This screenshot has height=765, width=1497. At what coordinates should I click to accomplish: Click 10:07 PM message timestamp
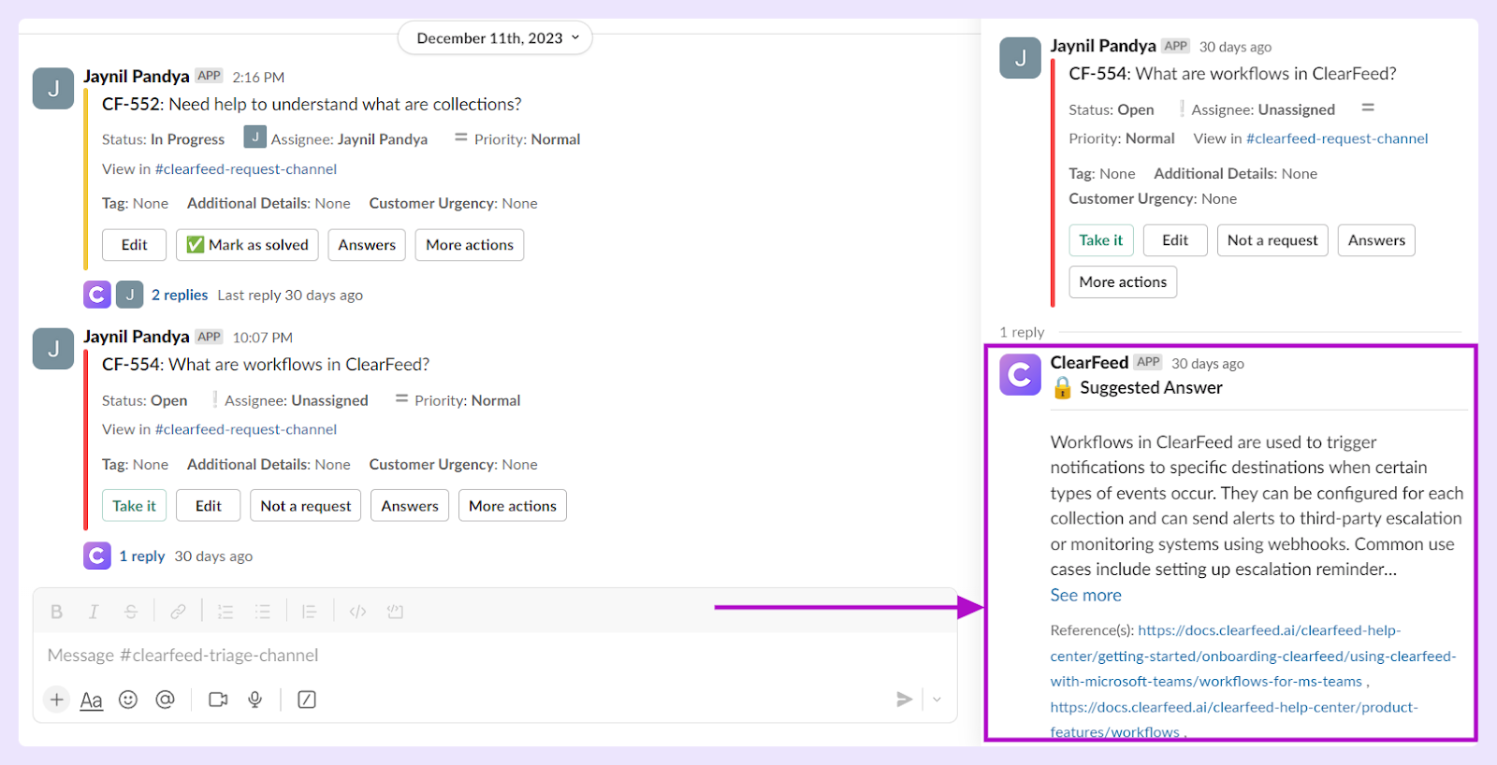point(263,338)
